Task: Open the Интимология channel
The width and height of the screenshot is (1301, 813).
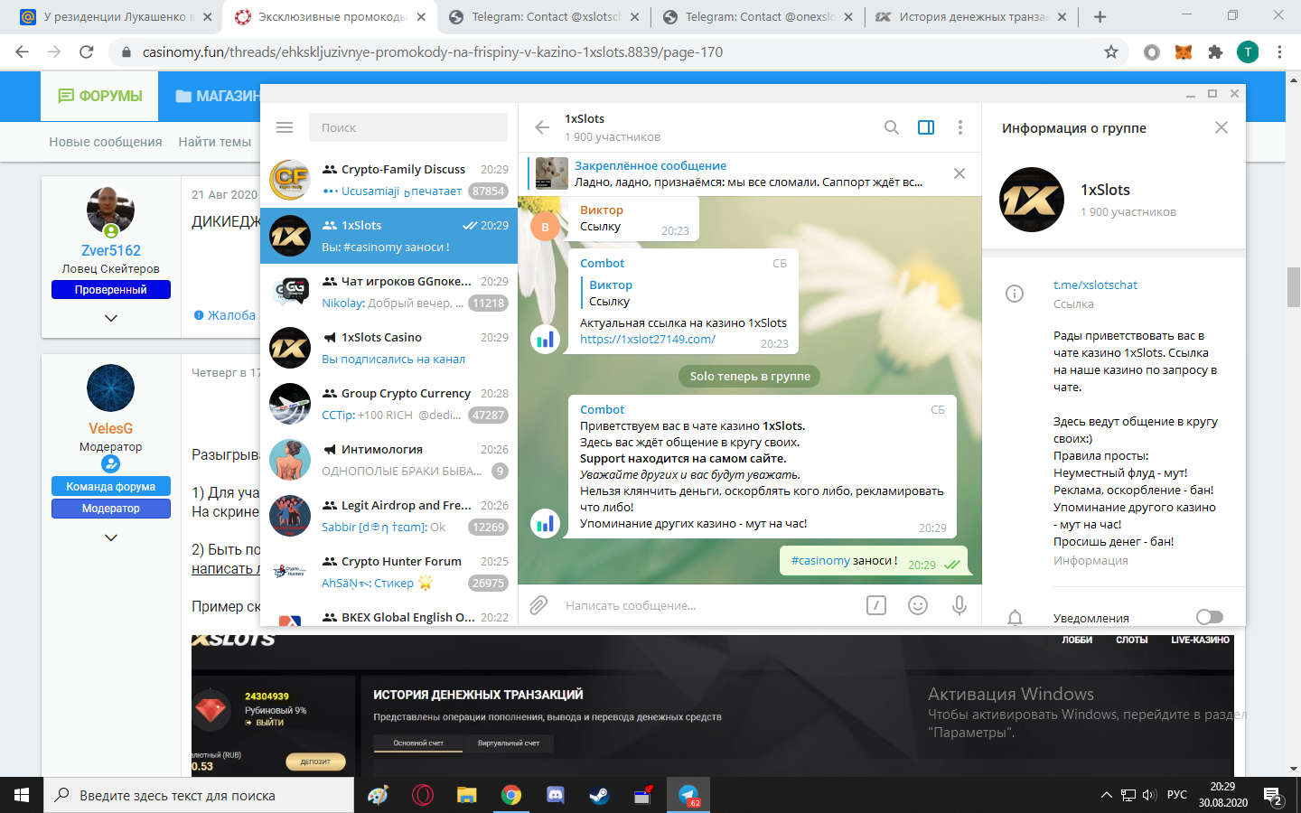Action: pos(388,460)
